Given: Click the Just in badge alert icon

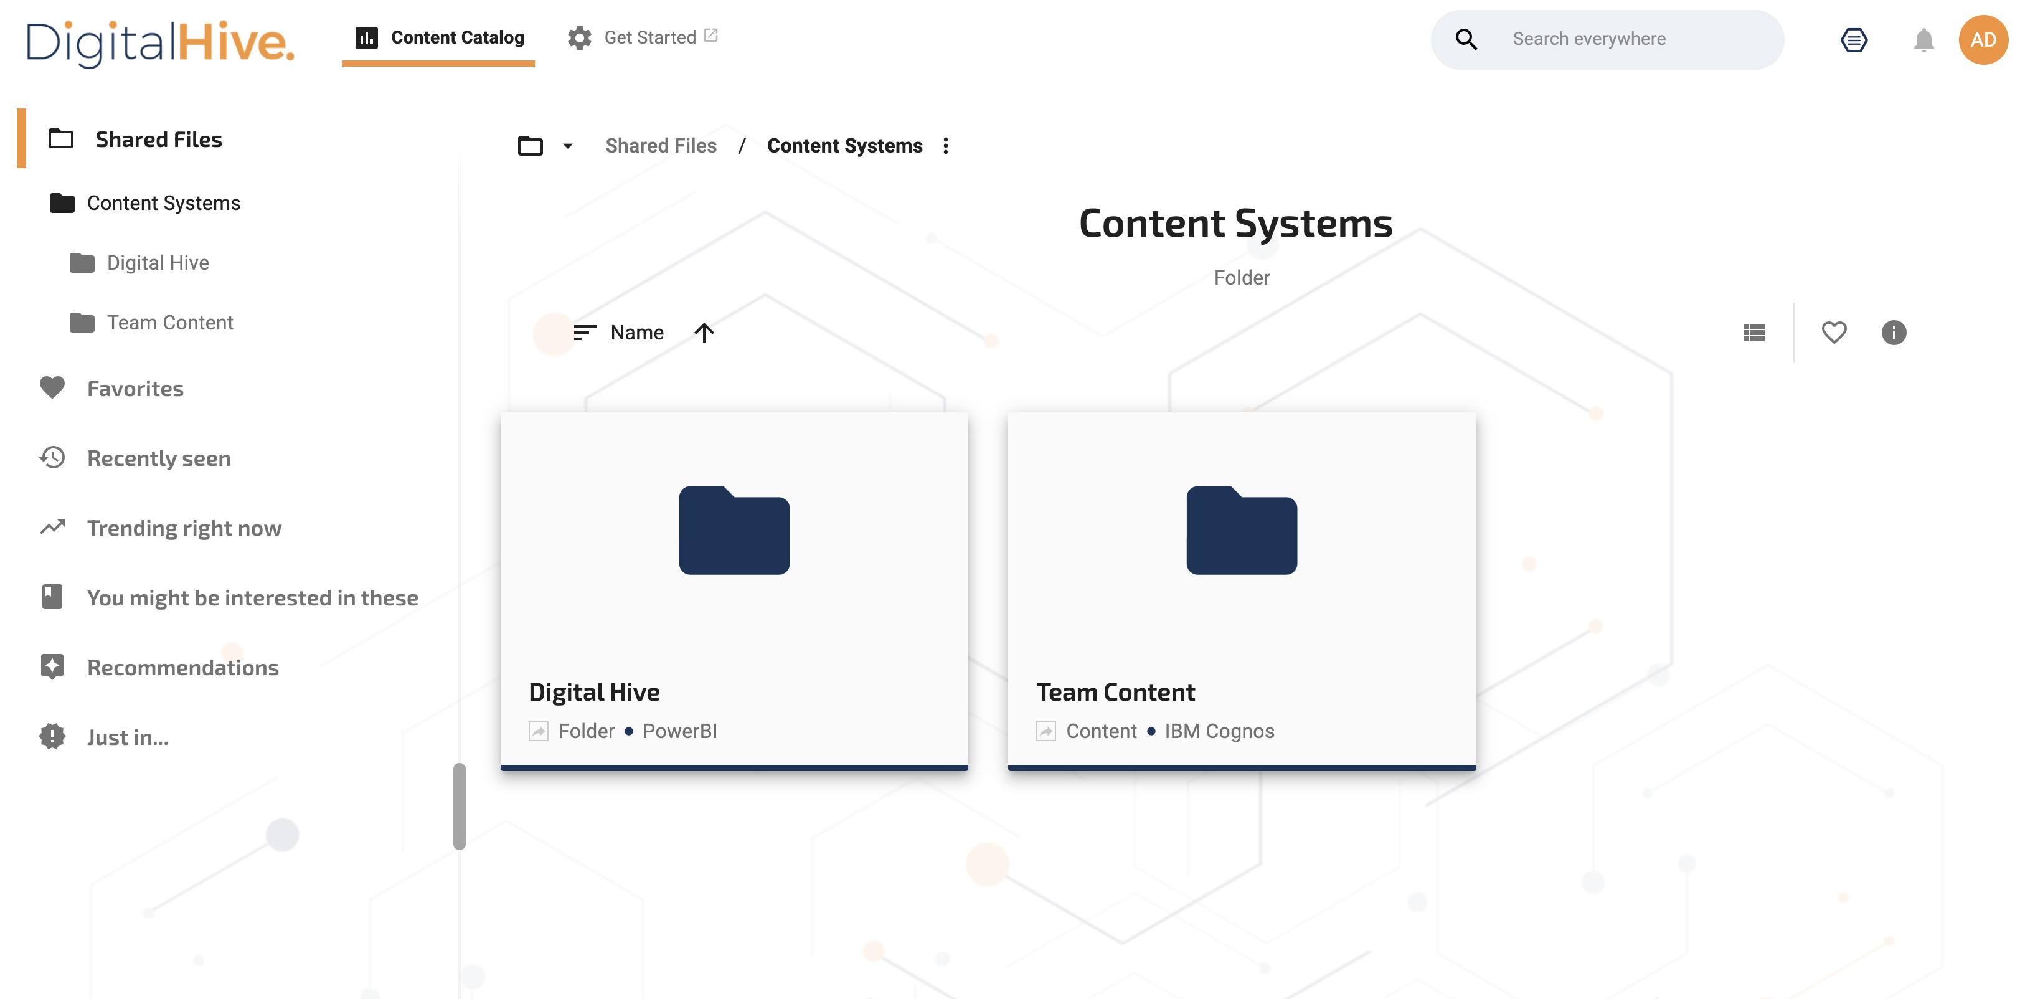Looking at the screenshot, I should point(52,736).
